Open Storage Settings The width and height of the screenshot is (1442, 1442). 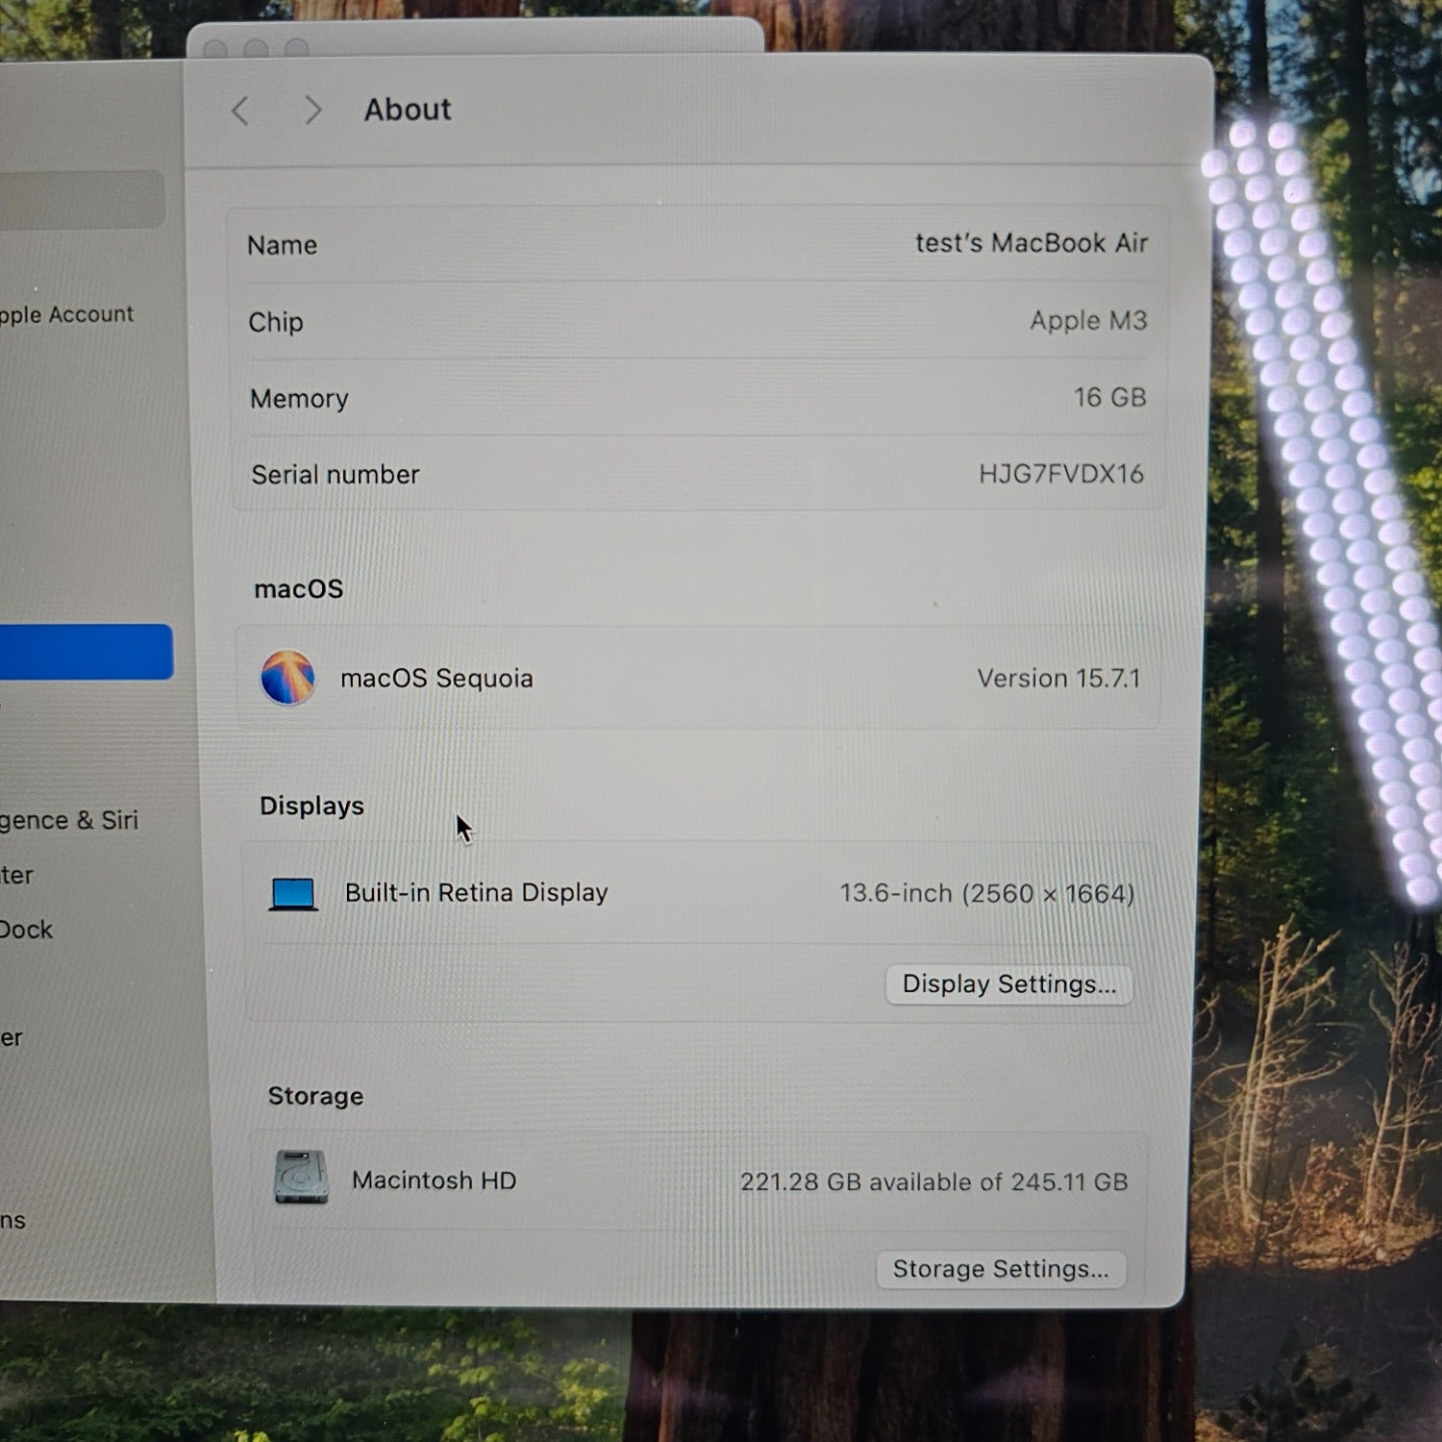(x=1001, y=1269)
